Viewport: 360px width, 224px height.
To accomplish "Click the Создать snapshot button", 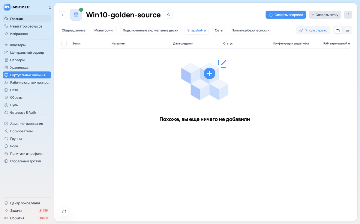I will pos(286,15).
